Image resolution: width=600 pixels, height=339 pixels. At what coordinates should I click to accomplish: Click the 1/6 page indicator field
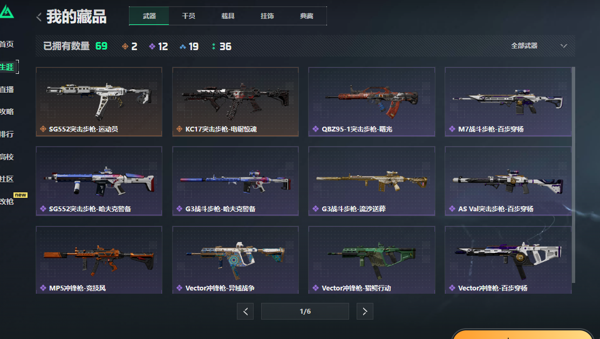coord(305,312)
